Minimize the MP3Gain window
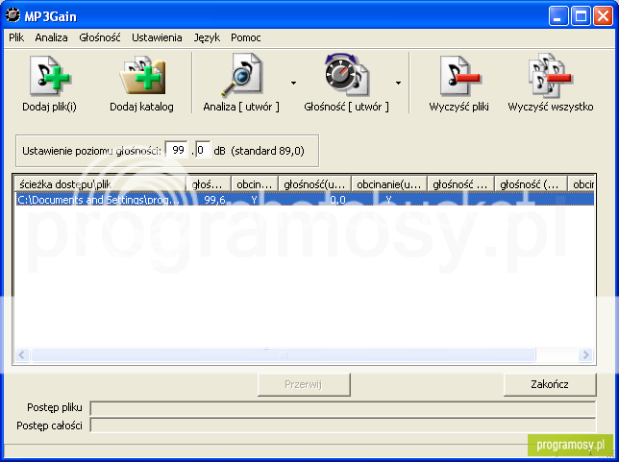 tap(558, 16)
